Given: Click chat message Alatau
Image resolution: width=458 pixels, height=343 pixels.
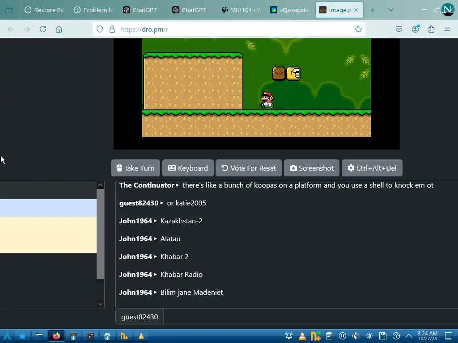Looking at the screenshot, I should click(170, 238).
